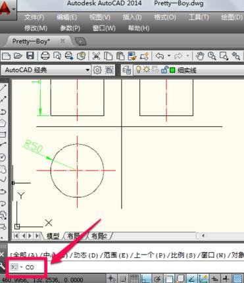
Task: Click the Copy clipboard icon
Action: coord(108,56)
